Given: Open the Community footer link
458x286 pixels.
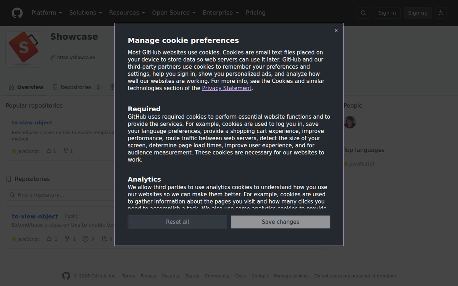Looking at the screenshot, I should pyautogui.click(x=217, y=276).
